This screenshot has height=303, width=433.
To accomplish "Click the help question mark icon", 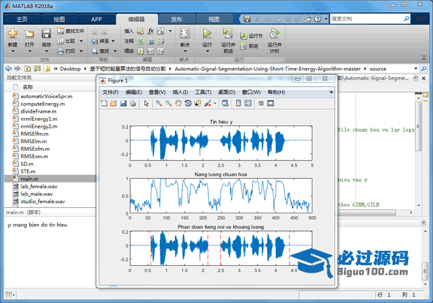I will 318,19.
